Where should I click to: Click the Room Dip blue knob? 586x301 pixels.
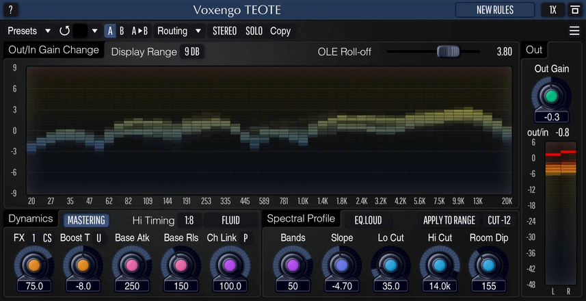click(488, 265)
